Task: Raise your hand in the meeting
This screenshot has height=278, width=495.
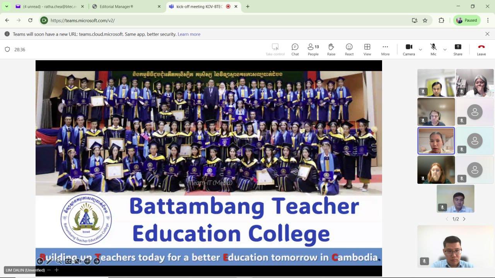Action: pos(331,49)
